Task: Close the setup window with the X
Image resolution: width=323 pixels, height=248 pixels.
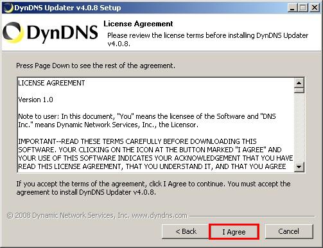Action: pyautogui.click(x=315, y=8)
